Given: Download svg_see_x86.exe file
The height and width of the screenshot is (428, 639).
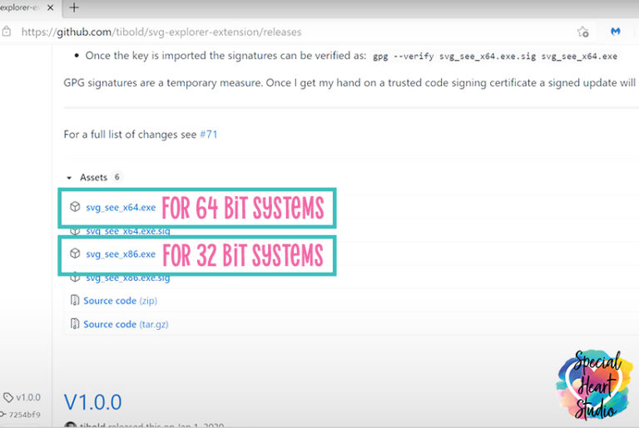Looking at the screenshot, I should (x=120, y=253).
